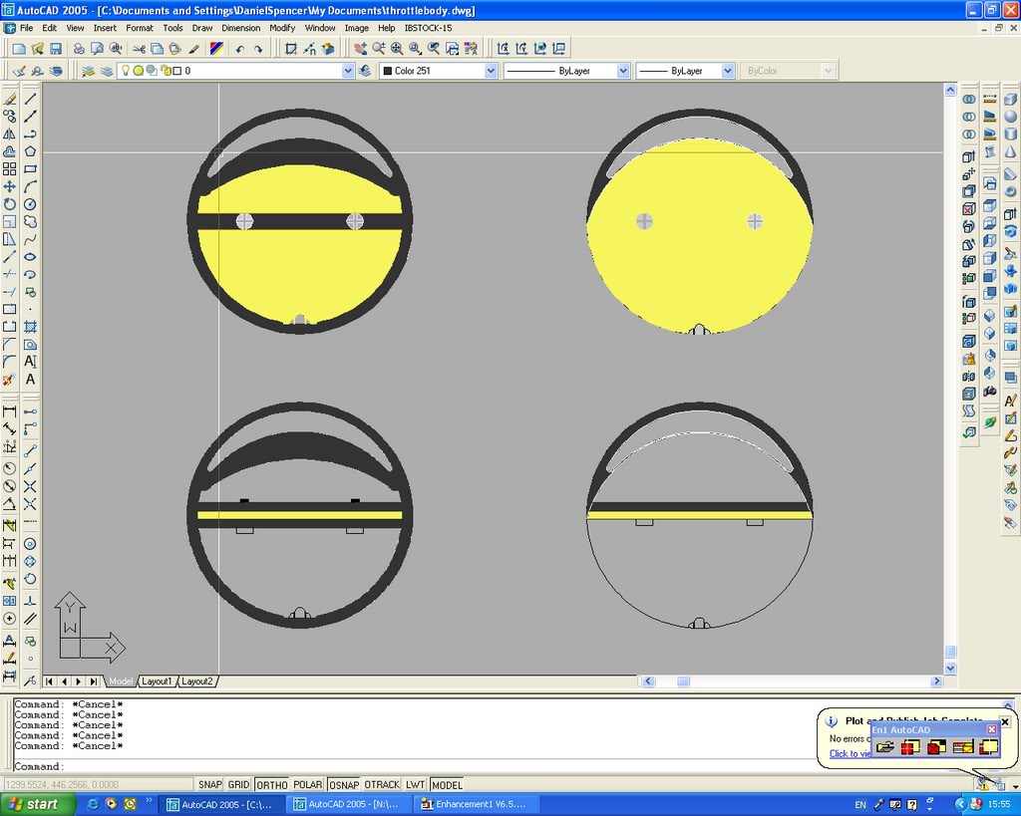The width and height of the screenshot is (1021, 816).
Task: Pick the Rotate tool
Action: point(10,204)
